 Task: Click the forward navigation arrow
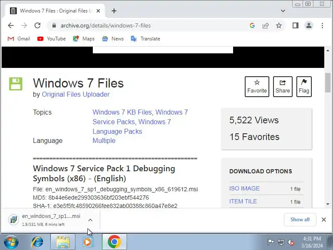(24, 25)
